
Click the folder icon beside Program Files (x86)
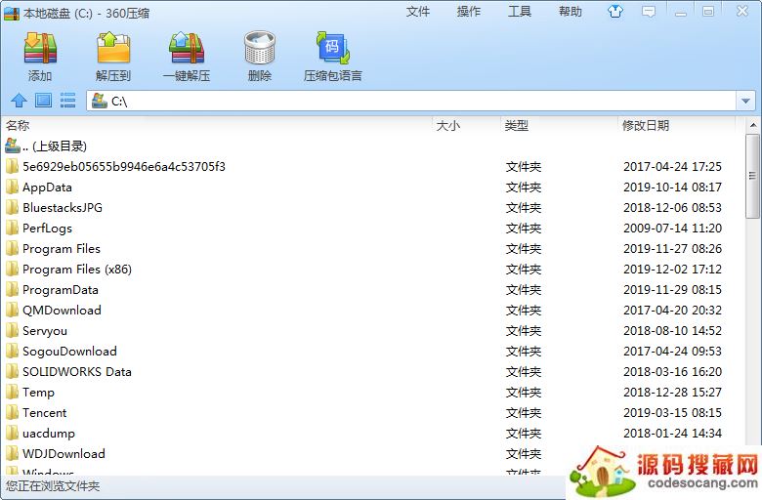point(12,270)
